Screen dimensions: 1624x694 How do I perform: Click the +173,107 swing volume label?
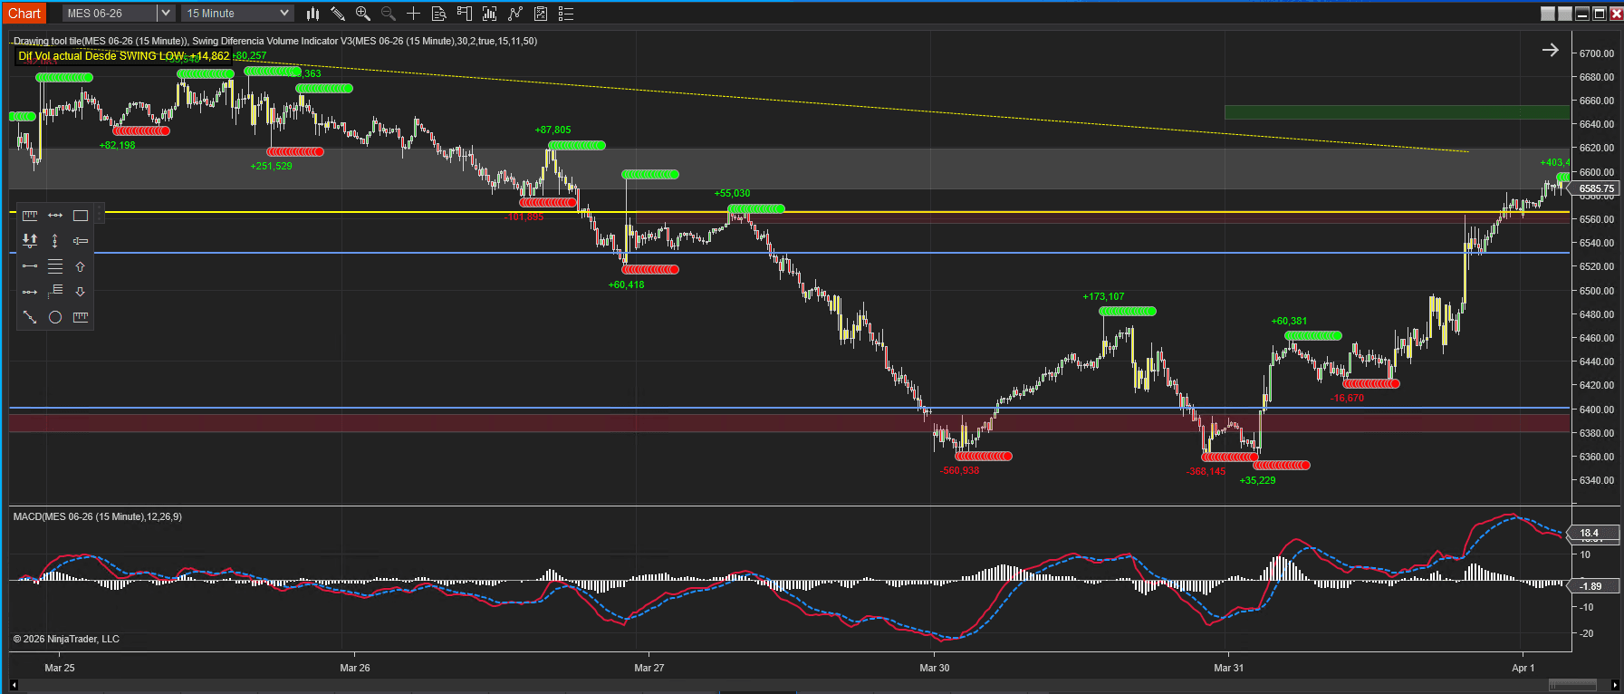(x=1103, y=296)
